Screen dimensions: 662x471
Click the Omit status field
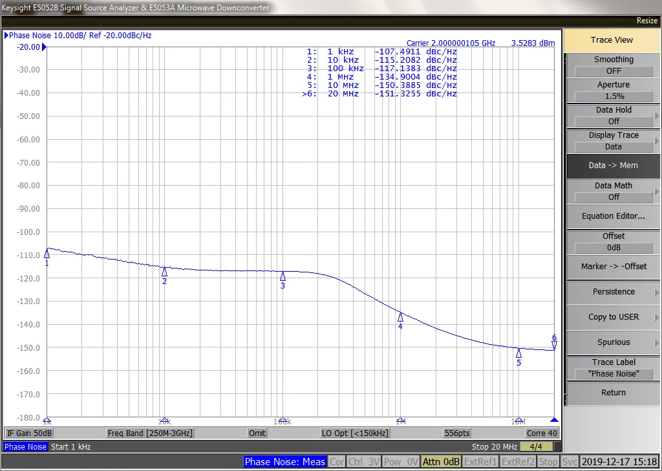click(x=257, y=433)
